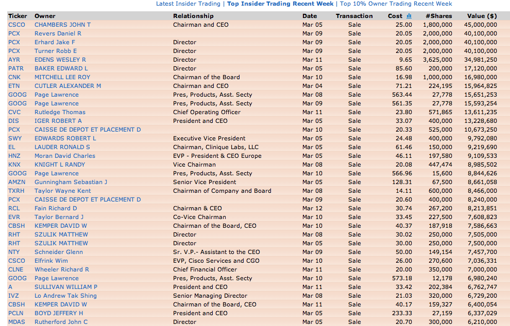510x326 pixels.
Task: Open the DIS ticker link
Action: pyautogui.click(x=13, y=121)
